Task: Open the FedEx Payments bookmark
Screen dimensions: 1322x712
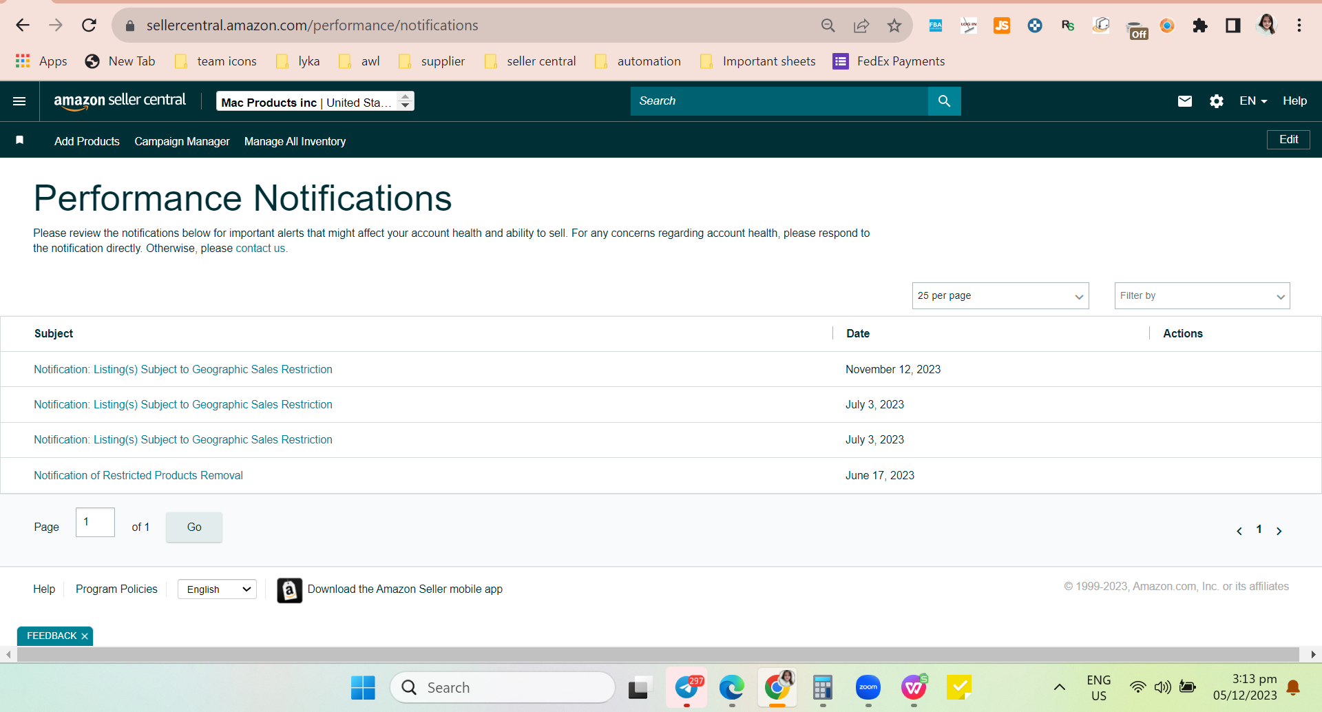Action: point(889,61)
